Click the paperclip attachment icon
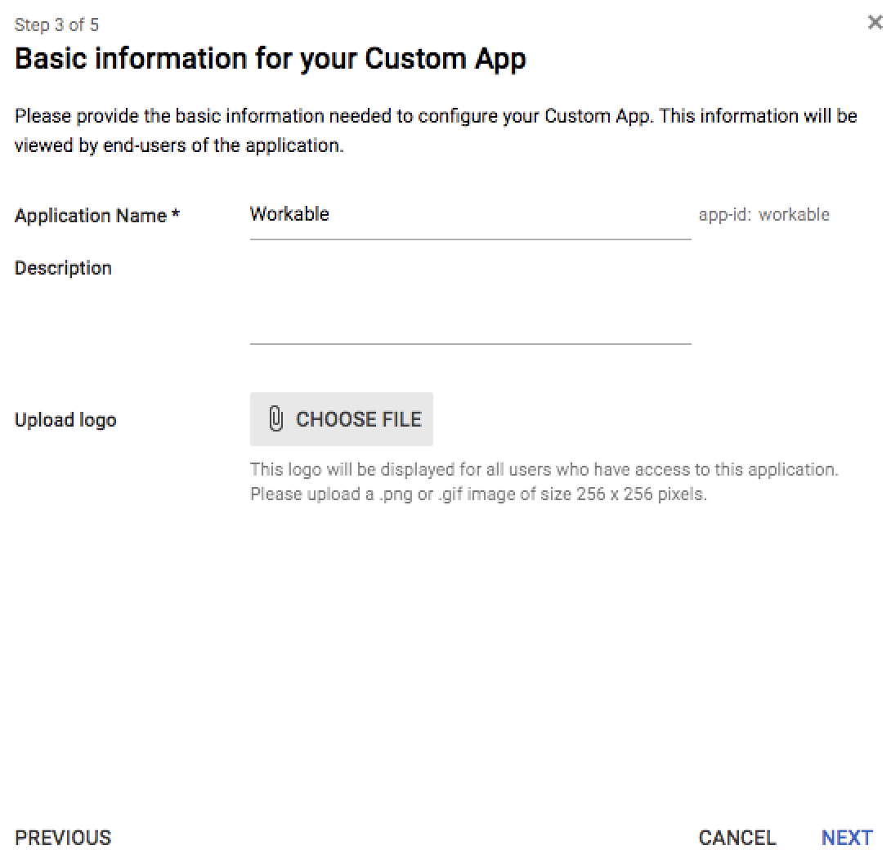The image size is (891, 863). [275, 418]
